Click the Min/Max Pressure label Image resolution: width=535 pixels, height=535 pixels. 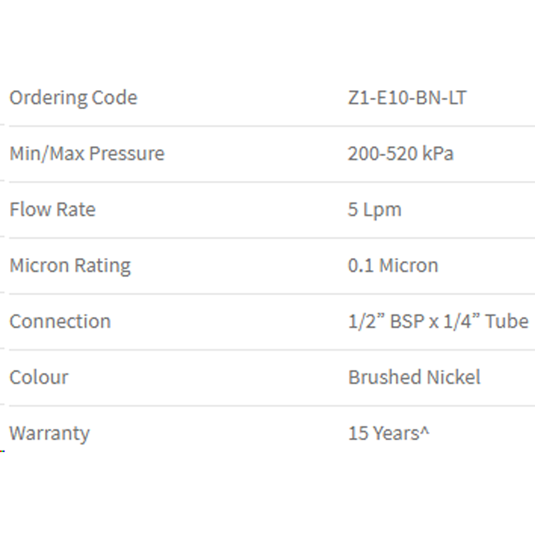(x=87, y=154)
